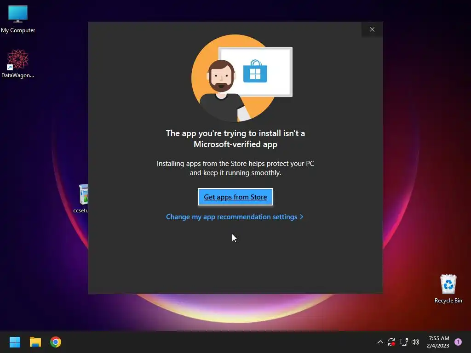This screenshot has width=471, height=353.
Task: Open File Explorer from the taskbar
Action: [x=35, y=342]
